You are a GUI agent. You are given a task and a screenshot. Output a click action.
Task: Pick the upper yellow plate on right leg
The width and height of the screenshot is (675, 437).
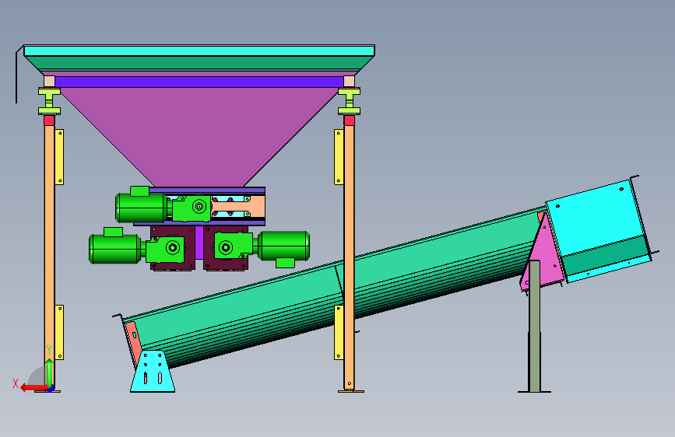click(339, 157)
